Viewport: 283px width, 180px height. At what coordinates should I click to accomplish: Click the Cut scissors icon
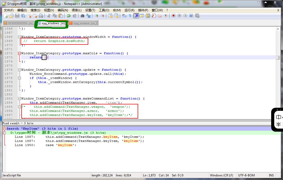click(49, 16)
